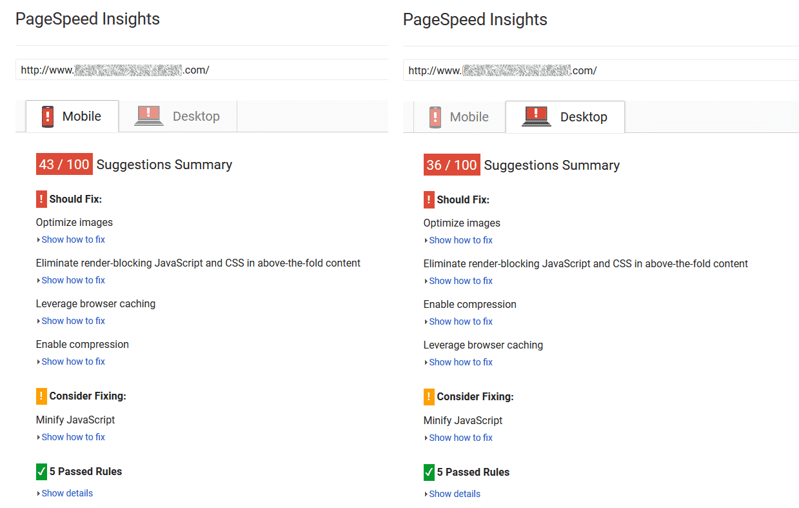Click Optimize images text in right panel
799x508 pixels.
pos(462,223)
